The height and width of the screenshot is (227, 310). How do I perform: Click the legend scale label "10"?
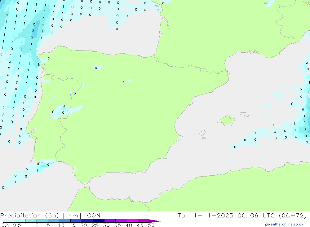(61, 225)
